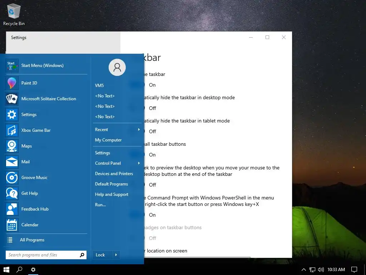366x275 pixels.
Task: Toggle the lock the taskbar switch
Action: click(x=138, y=85)
